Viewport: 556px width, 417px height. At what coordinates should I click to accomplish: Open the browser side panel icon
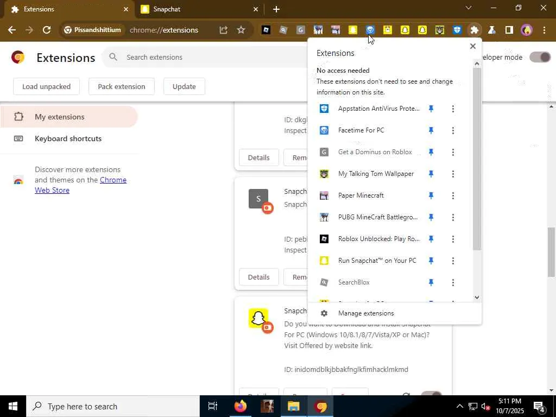click(509, 30)
